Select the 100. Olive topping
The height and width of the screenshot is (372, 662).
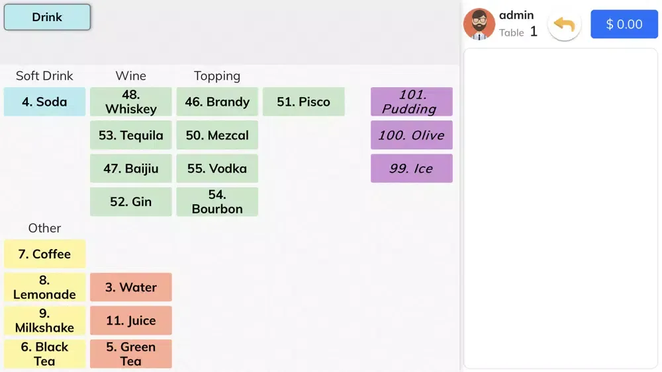pos(411,135)
